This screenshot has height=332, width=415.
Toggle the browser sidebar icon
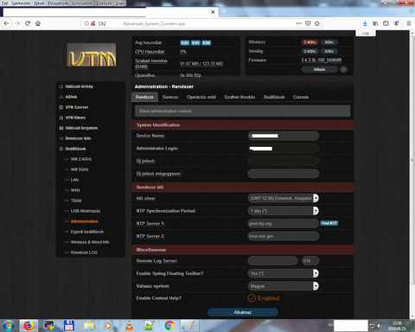(x=386, y=23)
